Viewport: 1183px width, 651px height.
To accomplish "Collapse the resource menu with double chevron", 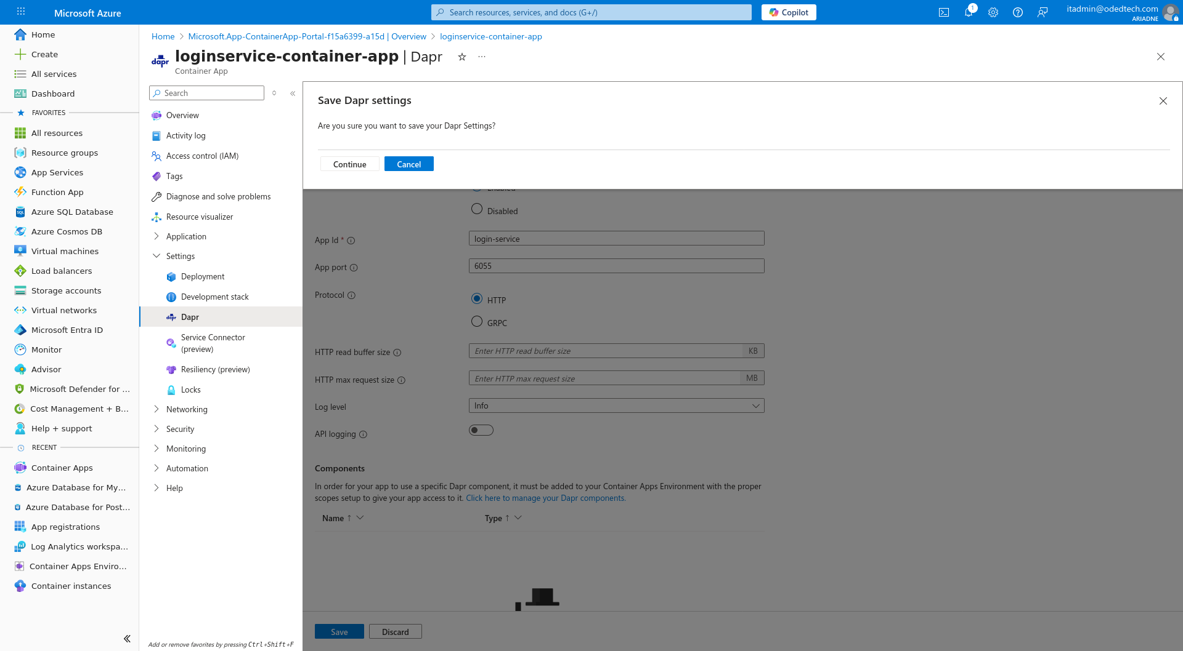I will (293, 94).
